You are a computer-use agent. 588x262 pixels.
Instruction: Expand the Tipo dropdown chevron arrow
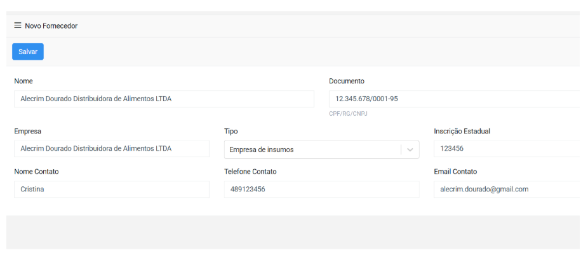click(x=410, y=150)
